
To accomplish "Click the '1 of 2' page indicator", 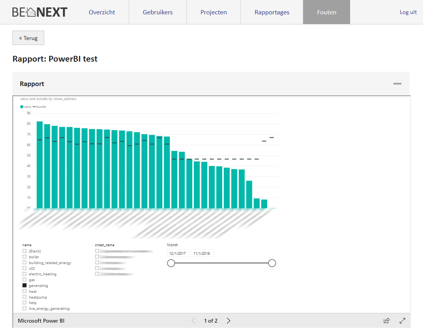I will click(211, 321).
